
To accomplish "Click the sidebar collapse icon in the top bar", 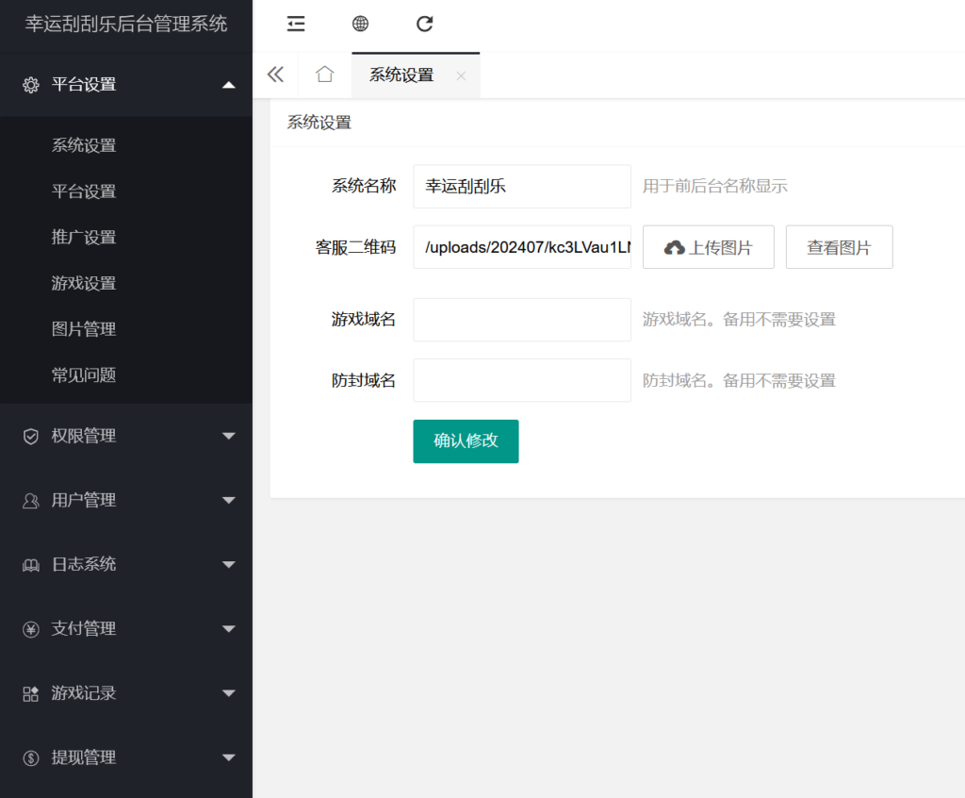I will point(295,24).
